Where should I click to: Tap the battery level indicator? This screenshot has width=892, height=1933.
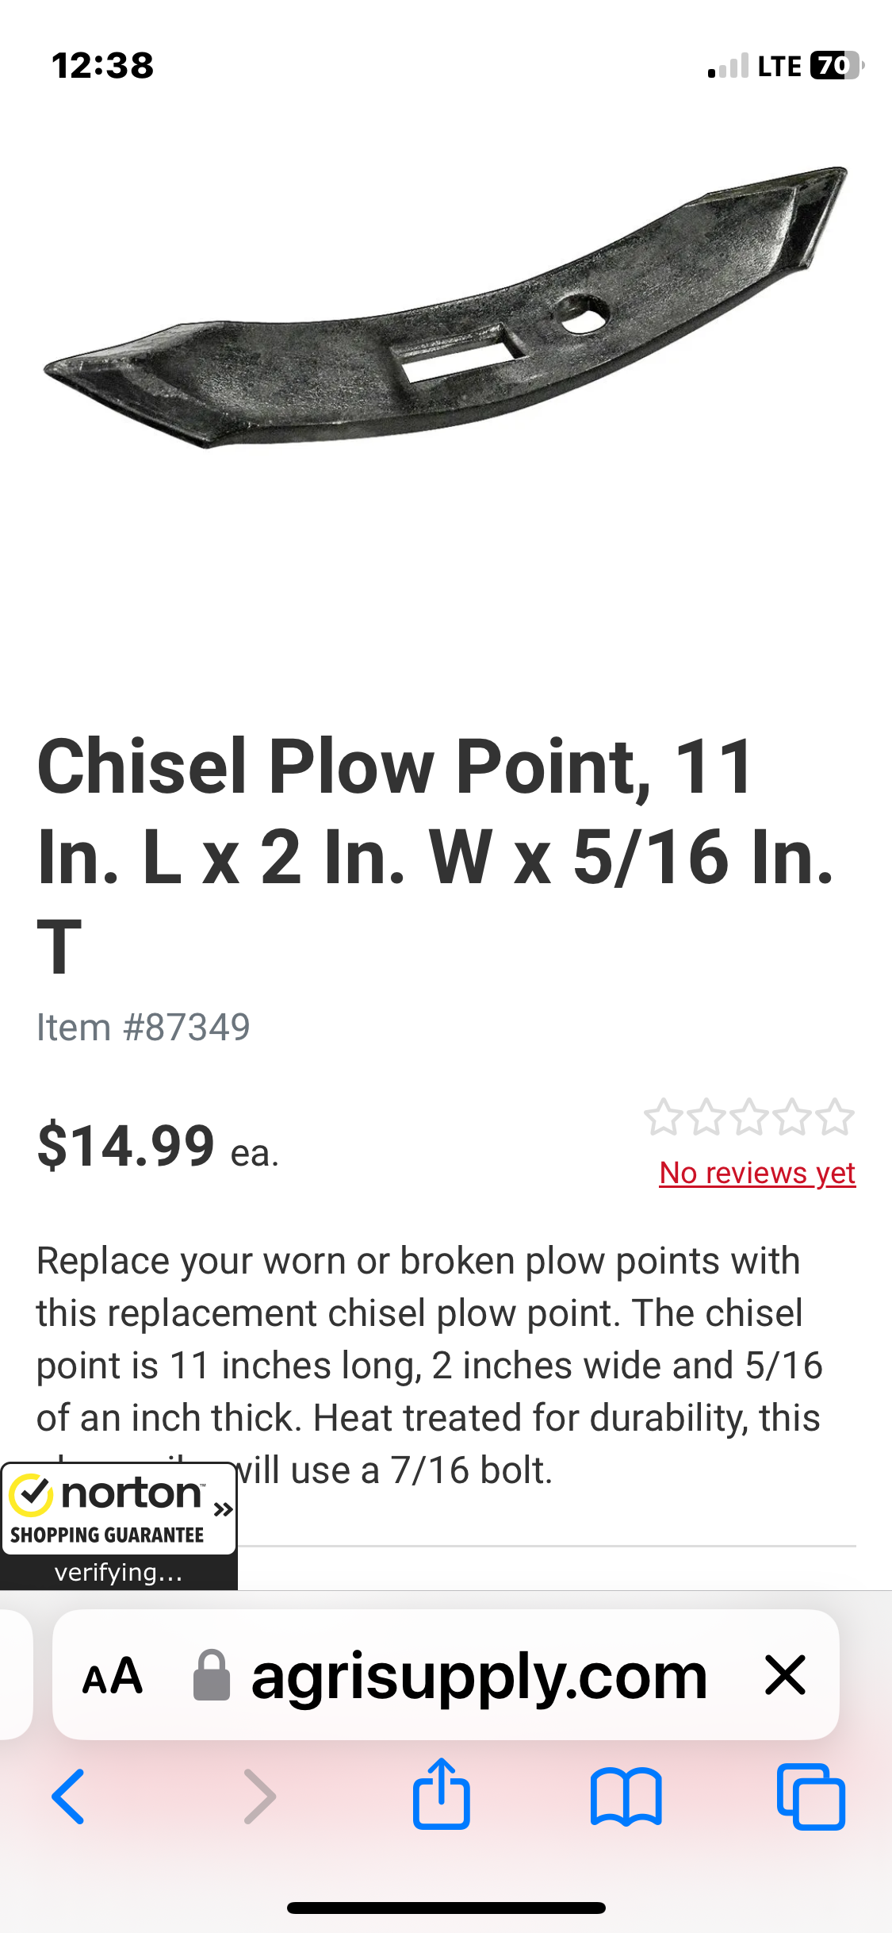point(836,66)
